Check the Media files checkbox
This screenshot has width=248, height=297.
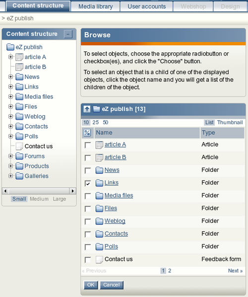pos(88,196)
